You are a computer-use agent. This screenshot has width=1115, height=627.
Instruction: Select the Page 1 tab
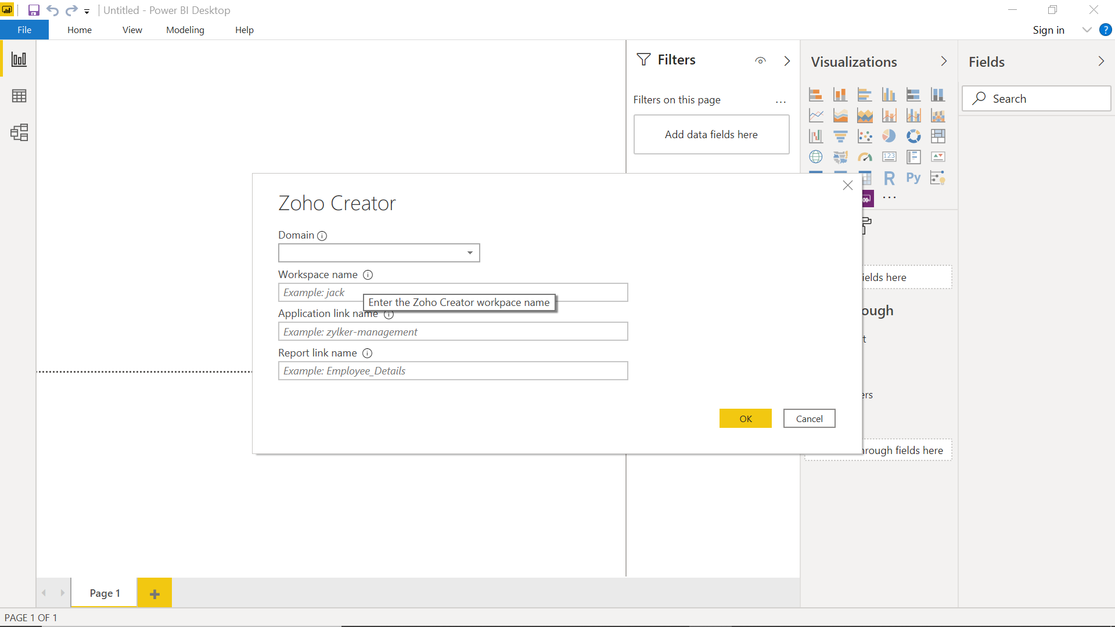(105, 593)
